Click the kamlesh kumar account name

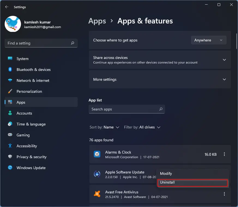pyautogui.click(x=38, y=22)
